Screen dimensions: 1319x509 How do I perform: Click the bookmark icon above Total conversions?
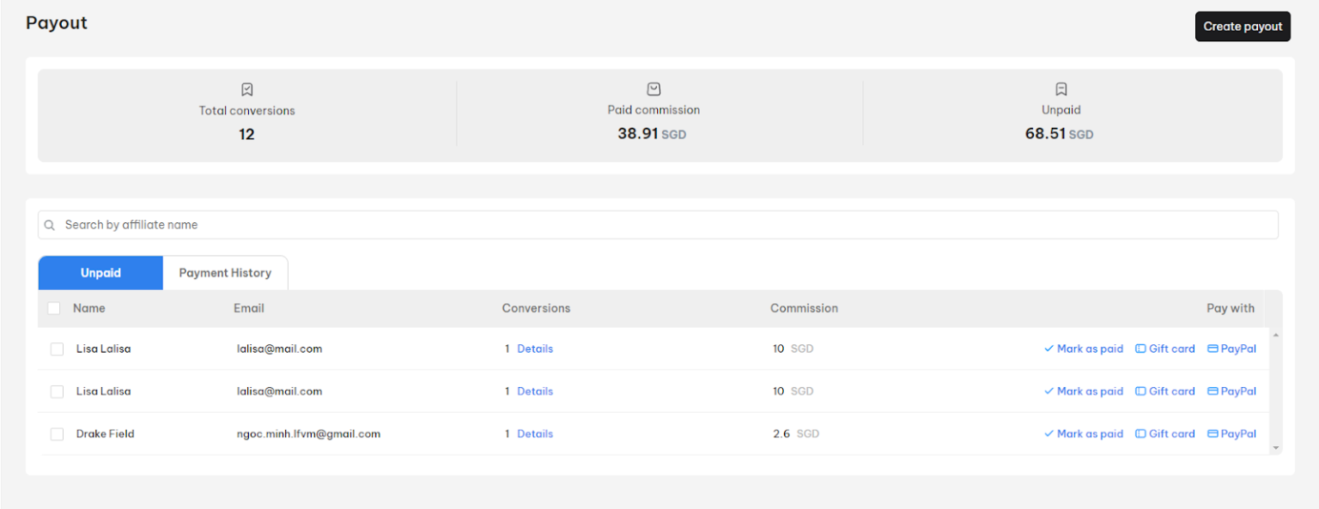point(246,88)
